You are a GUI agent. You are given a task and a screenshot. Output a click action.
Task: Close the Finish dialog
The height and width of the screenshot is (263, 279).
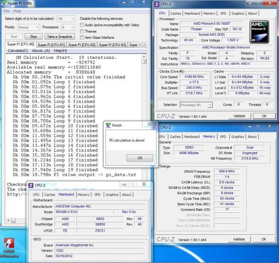point(150,124)
